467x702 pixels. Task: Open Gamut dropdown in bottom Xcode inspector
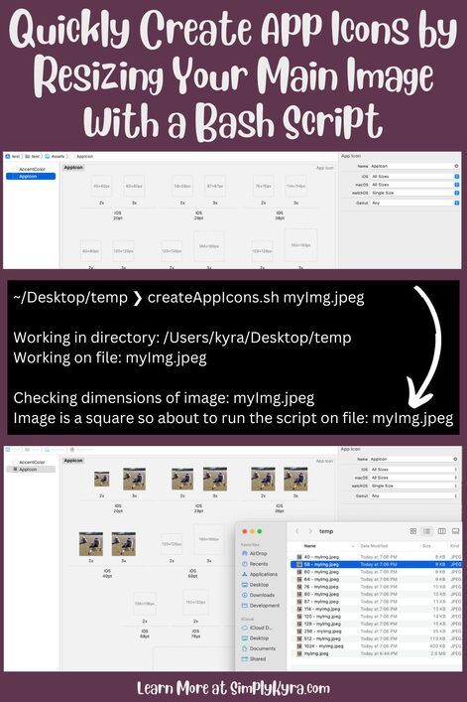[413, 495]
